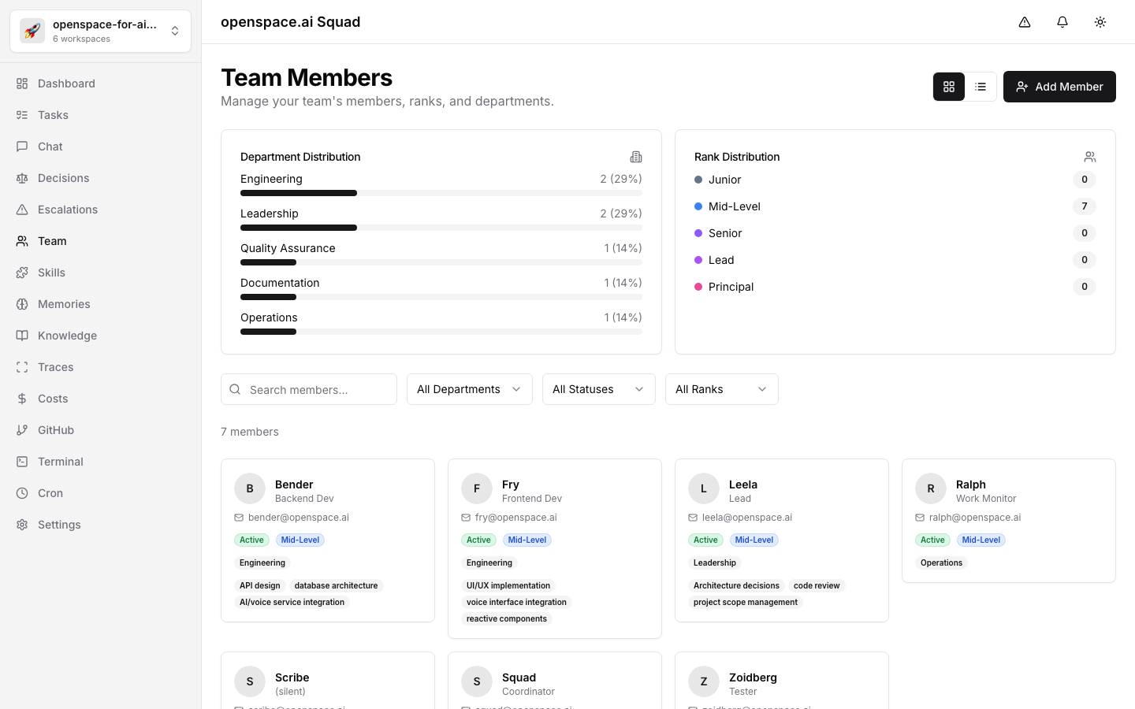The width and height of the screenshot is (1135, 709).
Task: Go to the Escalations page
Action: [68, 210]
